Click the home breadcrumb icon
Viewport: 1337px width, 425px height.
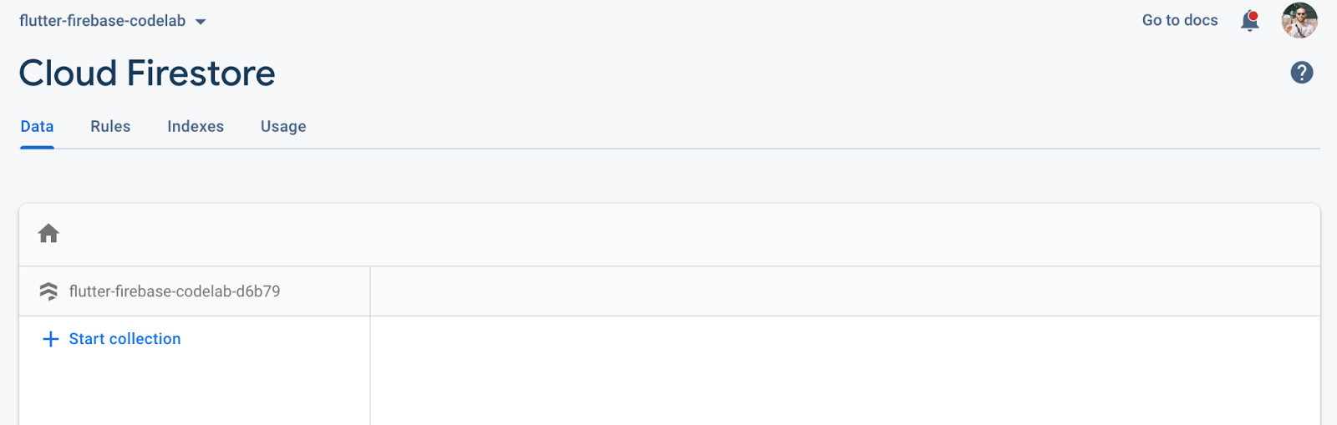pos(48,234)
